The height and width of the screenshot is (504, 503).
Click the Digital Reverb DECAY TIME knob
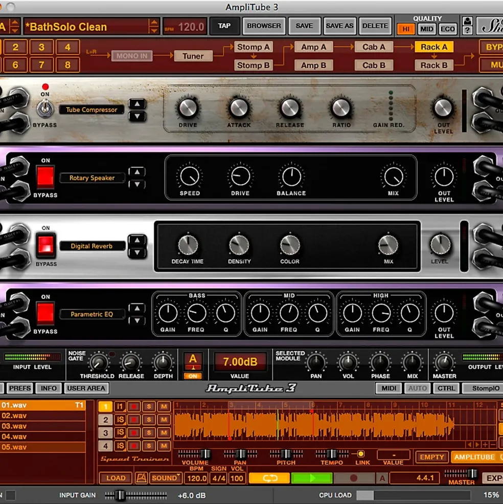pos(188,245)
